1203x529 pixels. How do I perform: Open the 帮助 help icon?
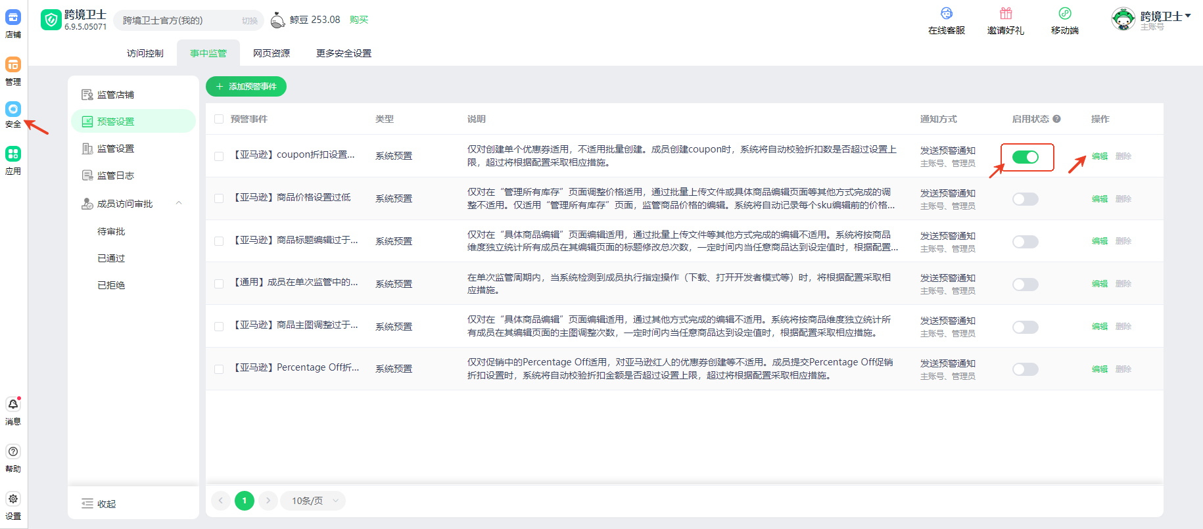[x=13, y=451]
